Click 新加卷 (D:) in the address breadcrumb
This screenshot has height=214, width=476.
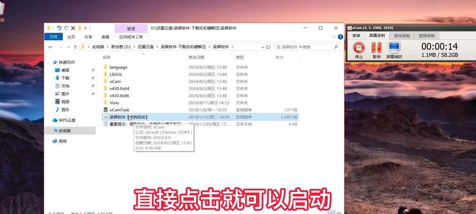[120, 47]
